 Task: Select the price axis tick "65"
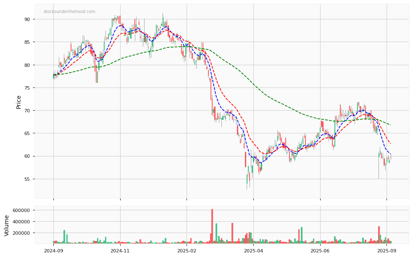point(27,133)
